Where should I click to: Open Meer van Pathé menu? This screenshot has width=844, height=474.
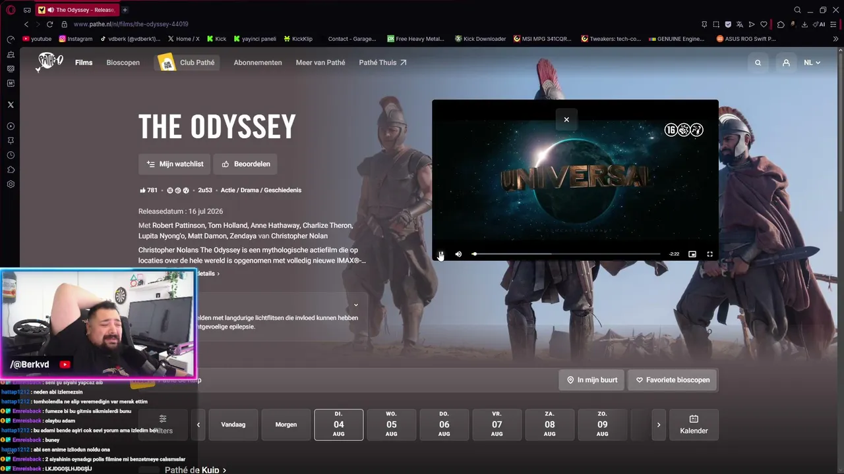click(x=320, y=63)
